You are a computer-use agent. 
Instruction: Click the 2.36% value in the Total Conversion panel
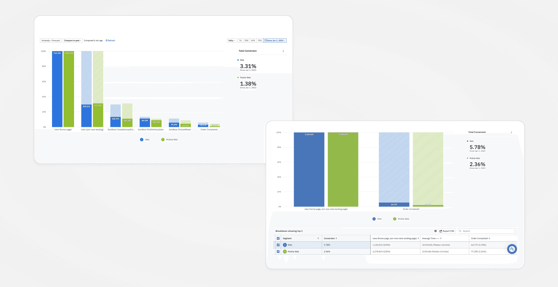pos(477,165)
